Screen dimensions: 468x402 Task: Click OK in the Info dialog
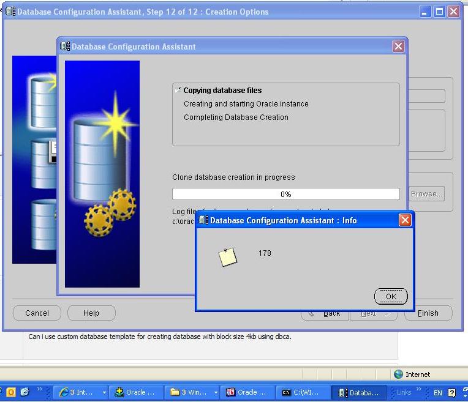click(390, 297)
